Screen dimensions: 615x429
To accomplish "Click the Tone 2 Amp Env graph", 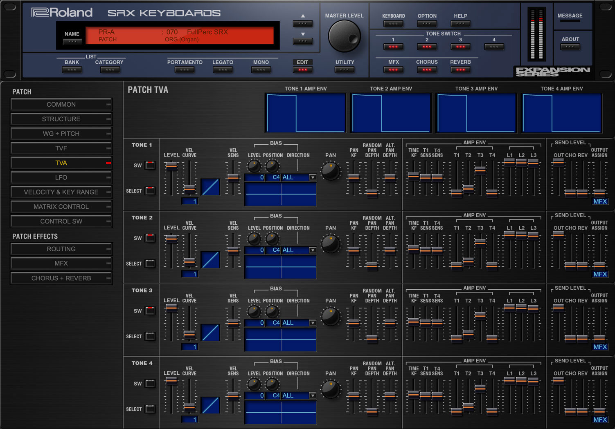I will [391, 113].
